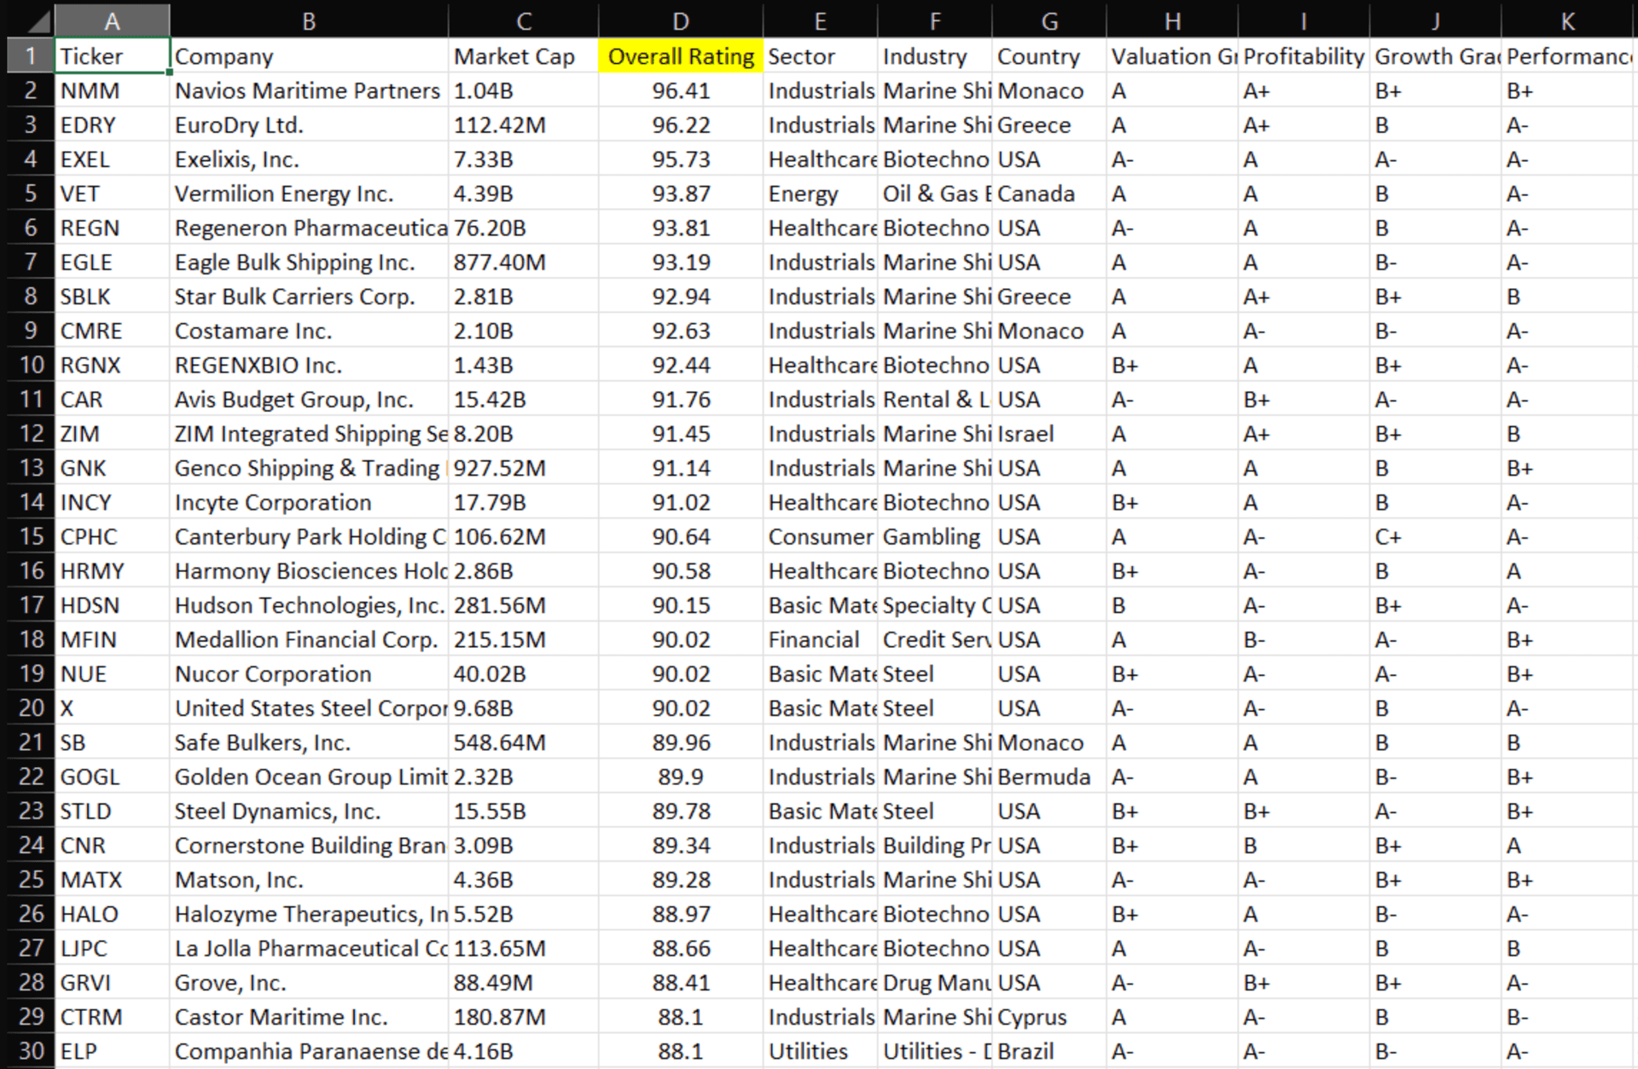This screenshot has width=1638, height=1069.
Task: Select rating value 96.41
Action: click(680, 90)
